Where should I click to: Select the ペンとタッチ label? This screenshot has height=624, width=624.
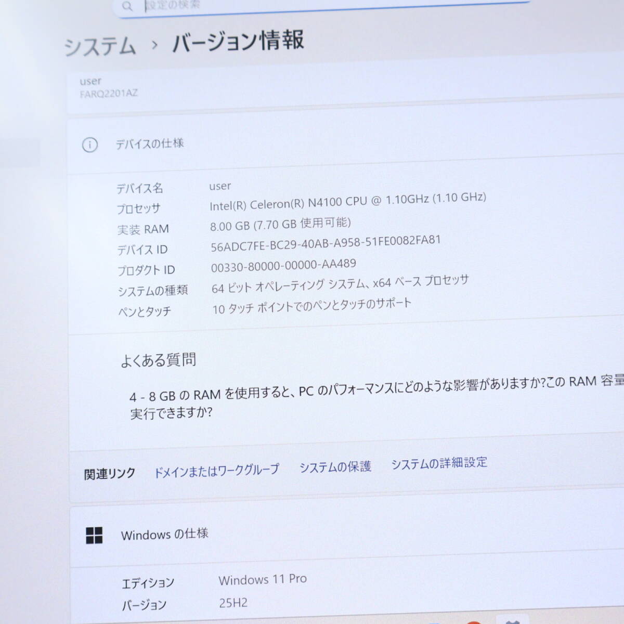[144, 311]
